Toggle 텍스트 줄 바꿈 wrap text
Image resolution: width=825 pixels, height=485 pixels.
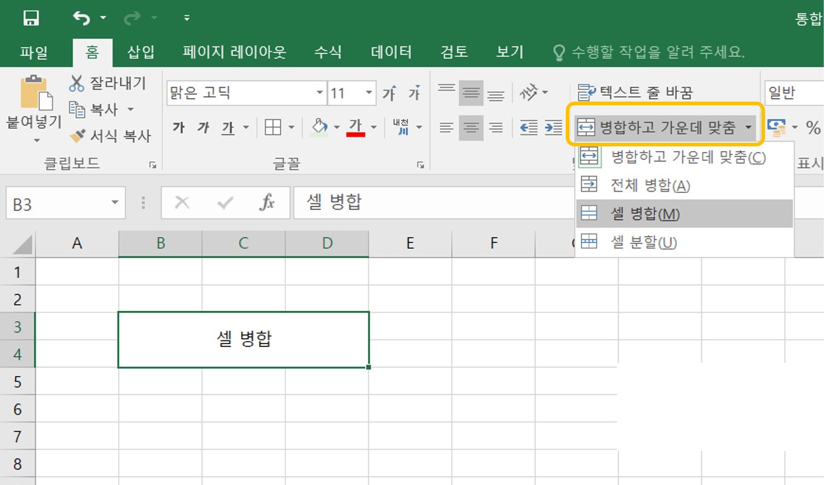click(635, 93)
